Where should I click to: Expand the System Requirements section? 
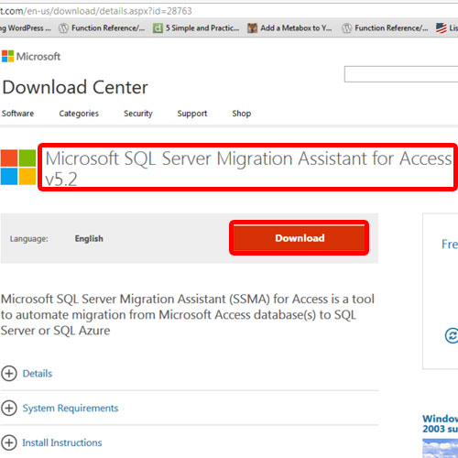point(9,408)
